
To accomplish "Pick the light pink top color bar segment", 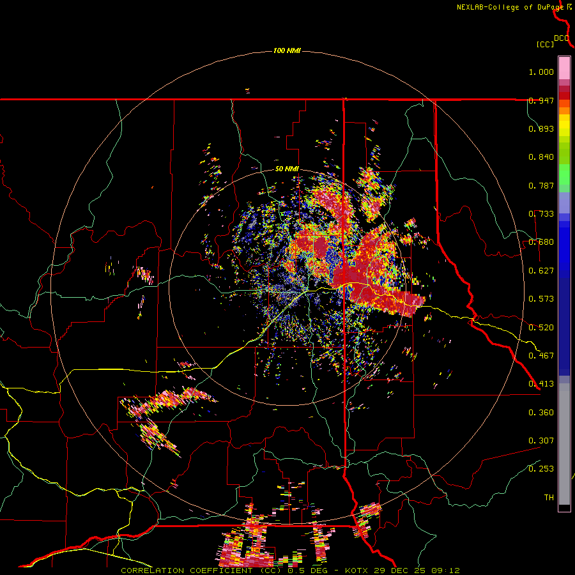I will click(564, 68).
